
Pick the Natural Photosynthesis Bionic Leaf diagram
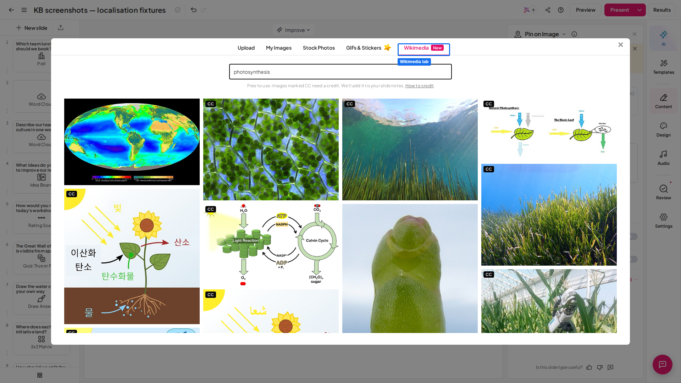coord(549,129)
